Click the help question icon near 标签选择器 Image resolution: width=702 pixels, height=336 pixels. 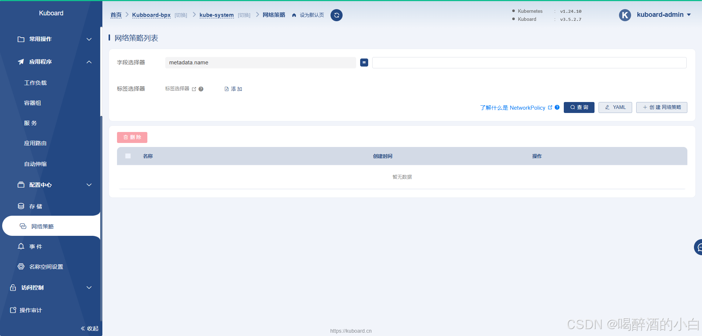click(x=201, y=89)
